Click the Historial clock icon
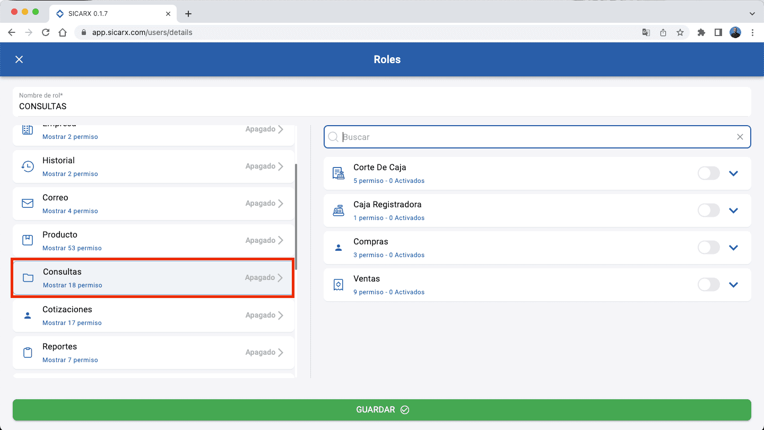 point(28,166)
